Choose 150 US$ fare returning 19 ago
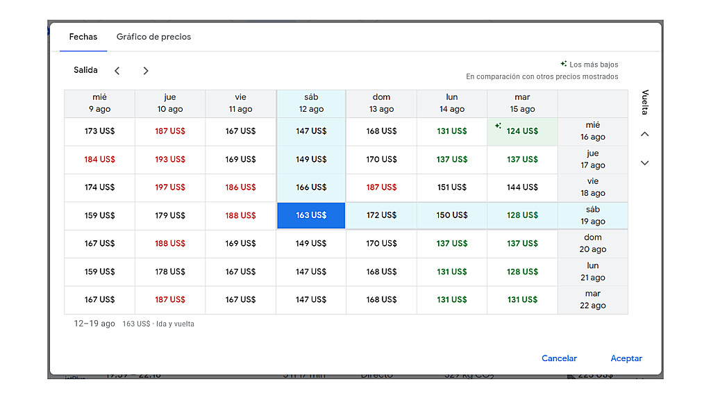Viewport: 711px width, 400px height. click(x=452, y=215)
